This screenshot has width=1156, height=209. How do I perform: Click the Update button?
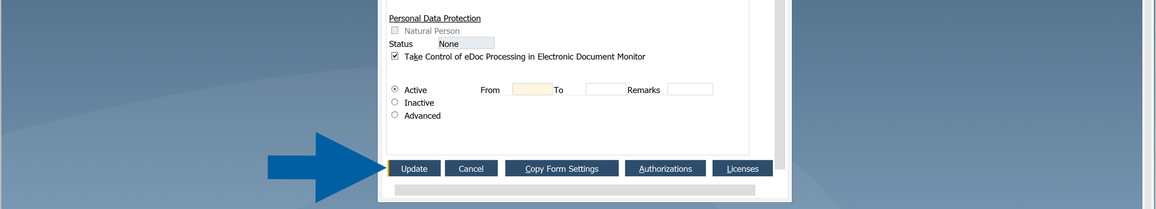click(414, 168)
